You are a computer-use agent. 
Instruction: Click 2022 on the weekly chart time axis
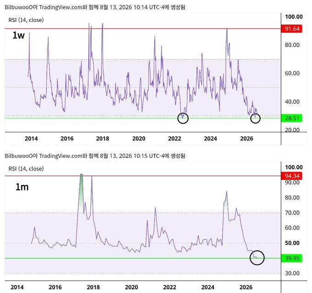174,139
